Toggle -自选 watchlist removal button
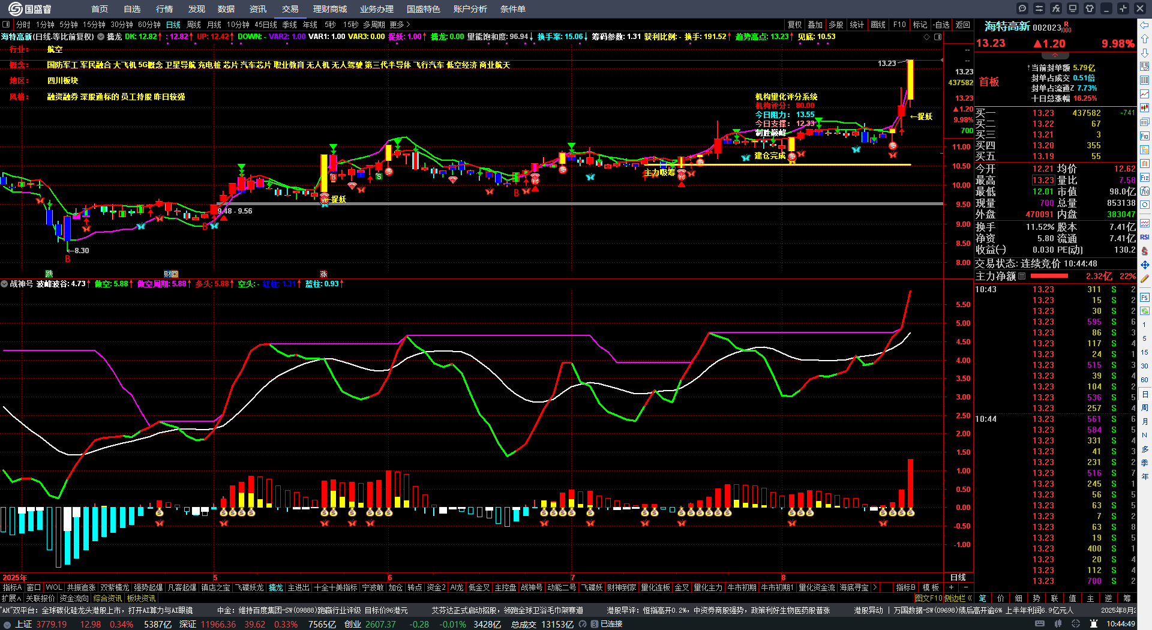 tap(941, 25)
